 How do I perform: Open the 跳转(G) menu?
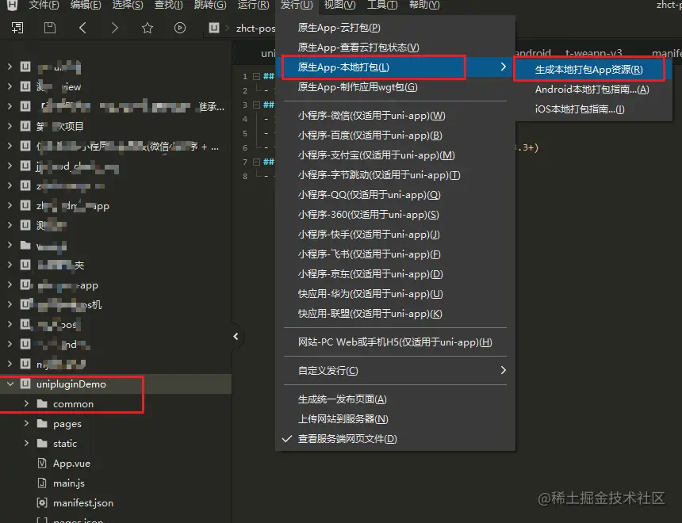209,6
